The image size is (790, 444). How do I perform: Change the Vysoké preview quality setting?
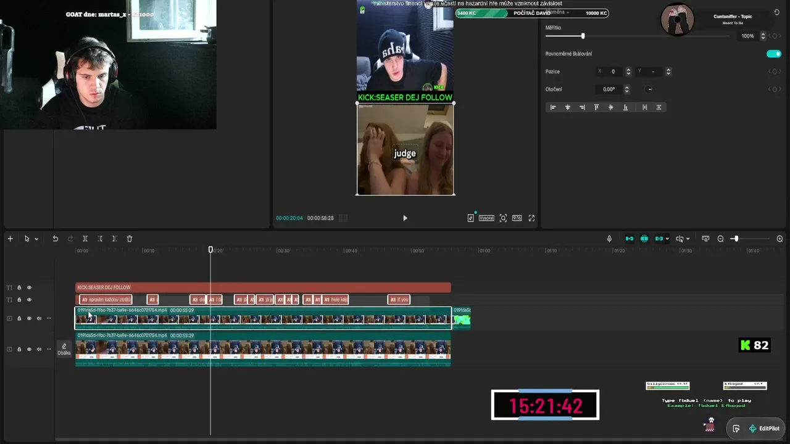(x=486, y=218)
